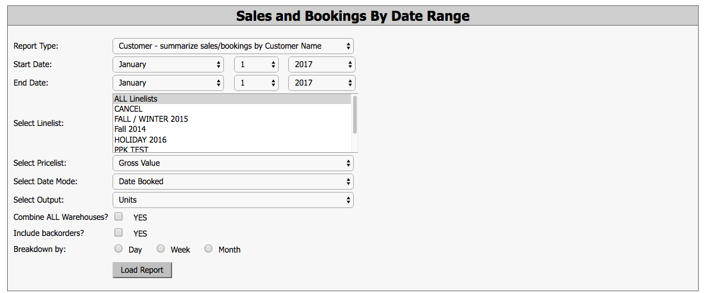704x293 pixels.
Task: Open the End Date day dropdown
Action: pos(256,83)
